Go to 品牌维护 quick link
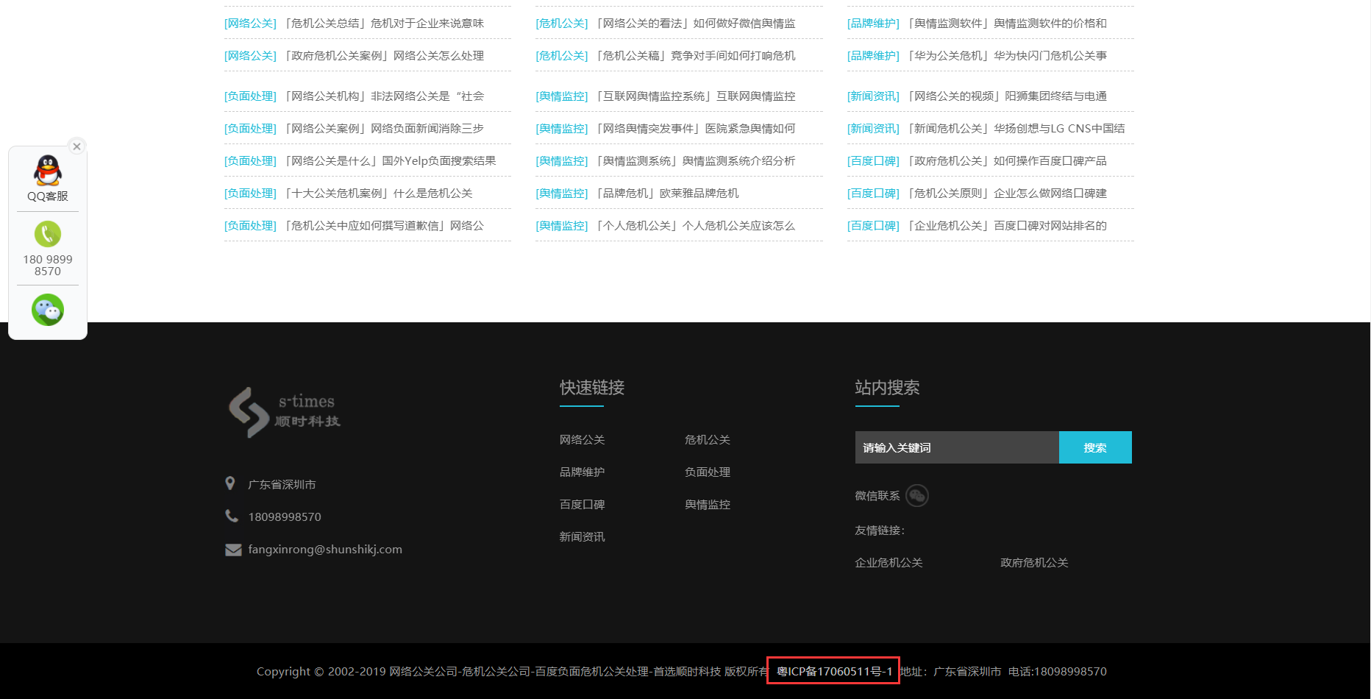 click(x=582, y=472)
